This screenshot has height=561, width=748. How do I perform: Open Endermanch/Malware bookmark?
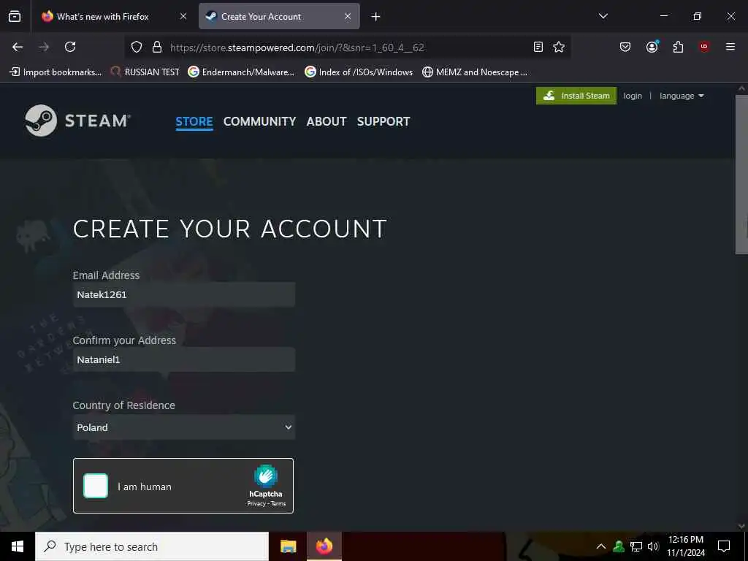(x=241, y=72)
